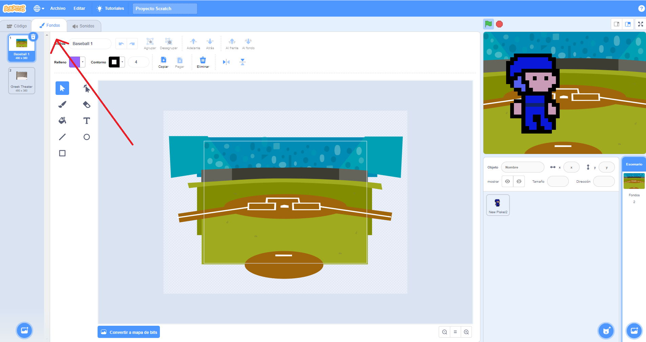Open the language globe dropdown

(x=39, y=8)
